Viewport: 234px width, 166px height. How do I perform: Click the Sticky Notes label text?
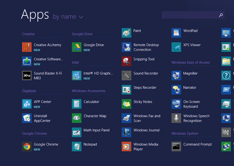[x=143, y=102]
